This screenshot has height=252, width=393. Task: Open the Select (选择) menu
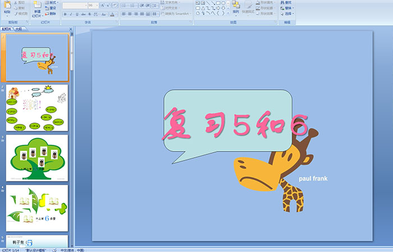pyautogui.click(x=287, y=13)
